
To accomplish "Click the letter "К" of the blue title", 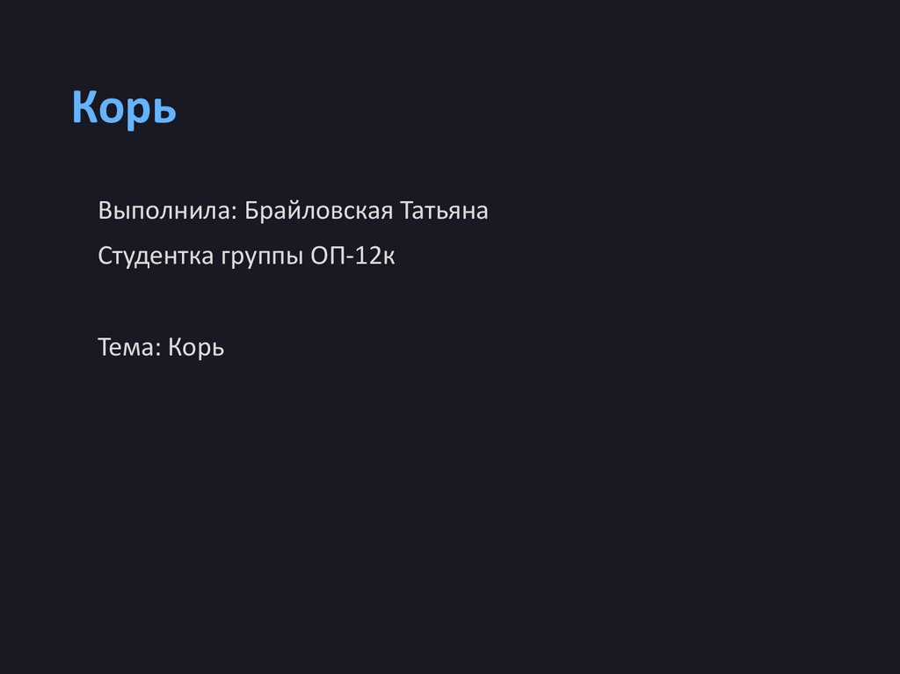I will pyautogui.click(x=83, y=108).
